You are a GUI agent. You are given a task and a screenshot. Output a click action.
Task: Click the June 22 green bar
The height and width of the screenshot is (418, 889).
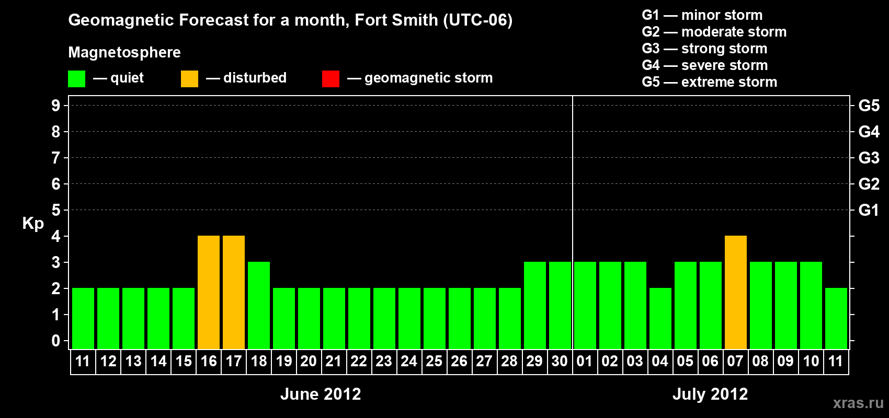359,318
